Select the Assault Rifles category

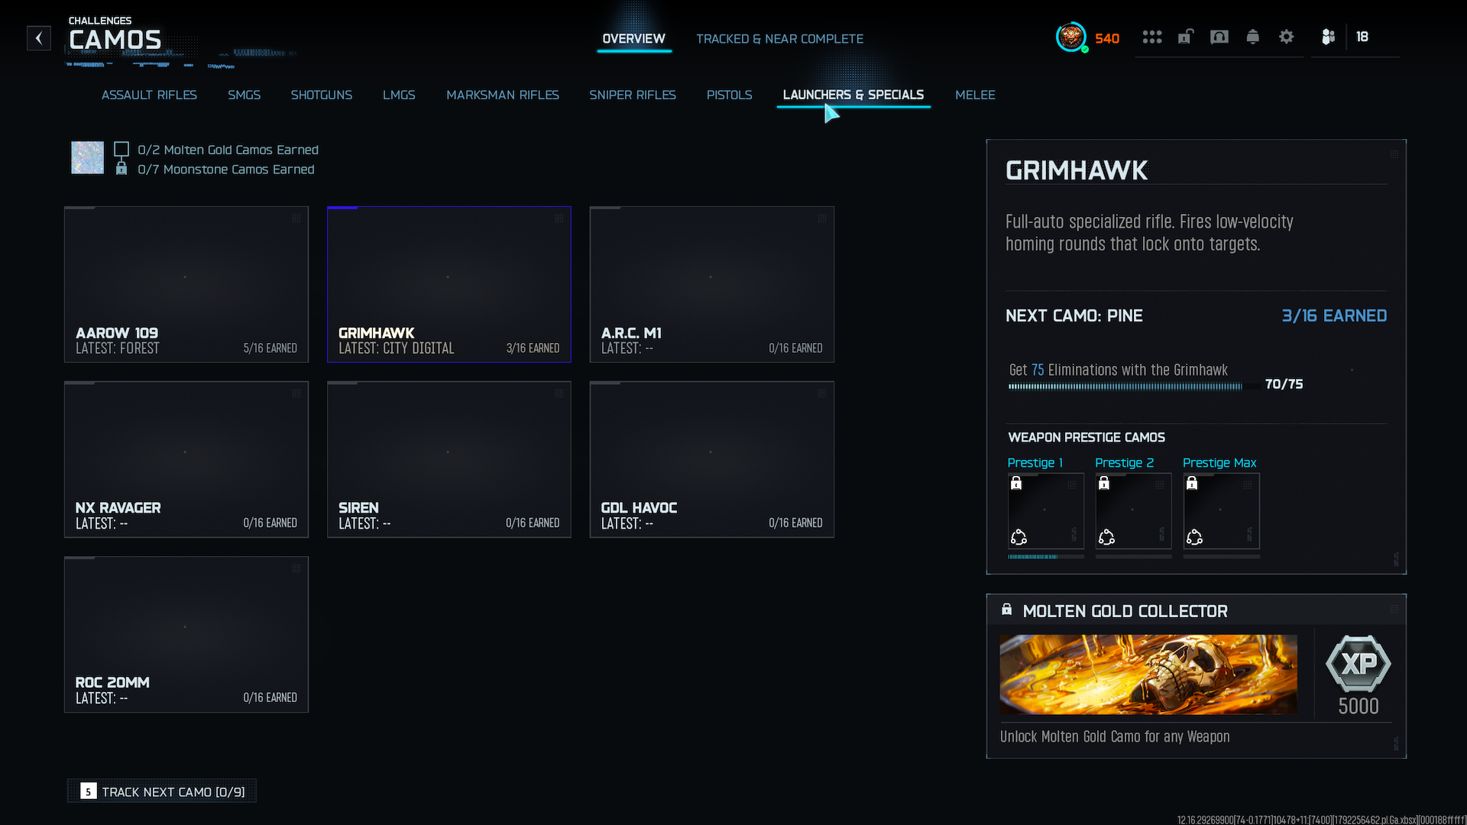(149, 95)
